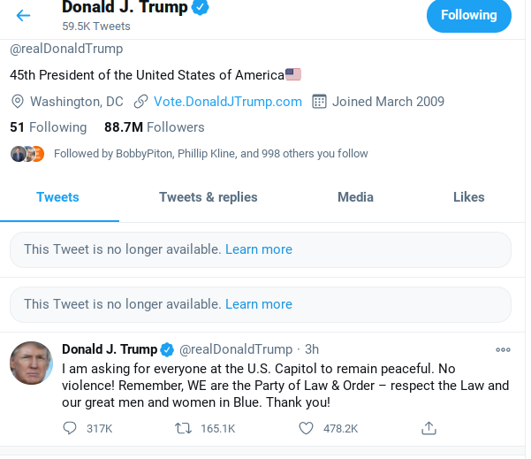Open the tweet's three-dot more menu
Image resolution: width=531 pixels, height=459 pixels.
pyautogui.click(x=503, y=349)
